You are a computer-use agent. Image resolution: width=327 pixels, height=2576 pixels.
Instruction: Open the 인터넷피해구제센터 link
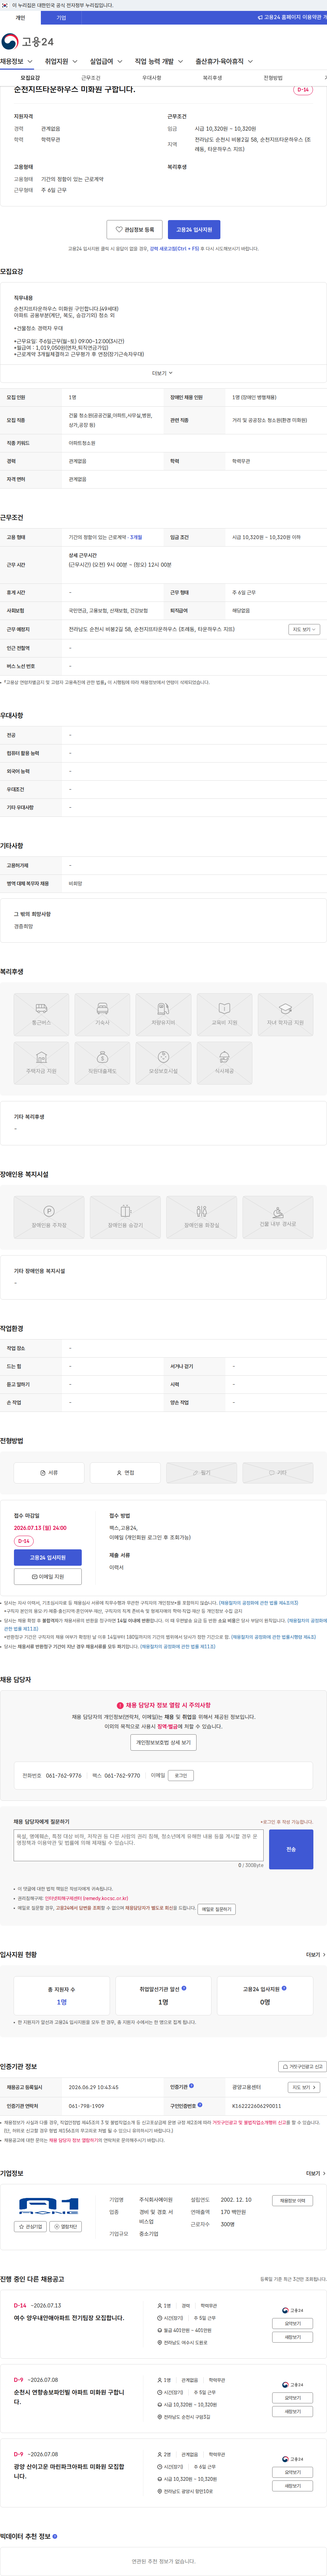[87, 1899]
